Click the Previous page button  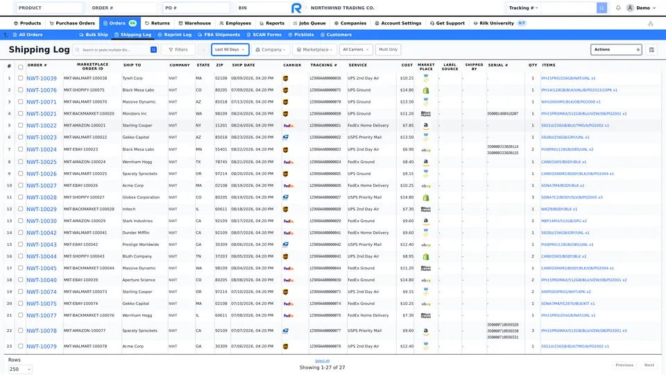coord(624,365)
